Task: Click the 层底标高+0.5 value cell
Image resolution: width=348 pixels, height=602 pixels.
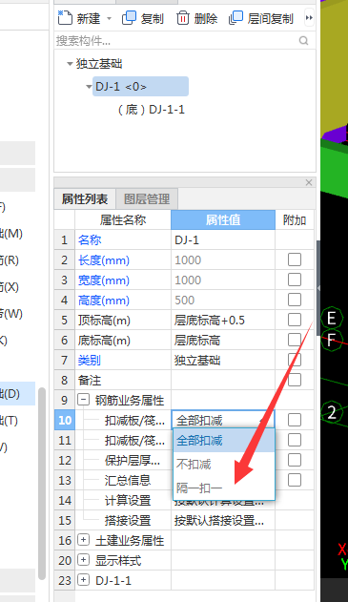Action: point(223,320)
